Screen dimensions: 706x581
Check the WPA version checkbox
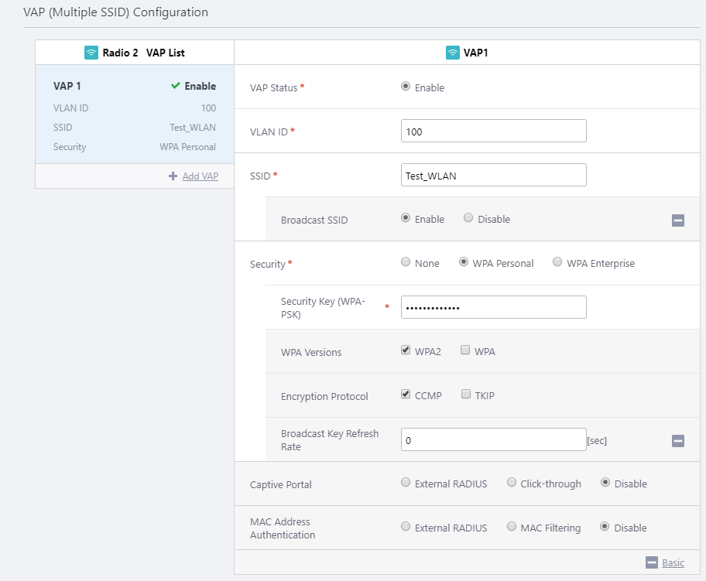[x=465, y=350]
